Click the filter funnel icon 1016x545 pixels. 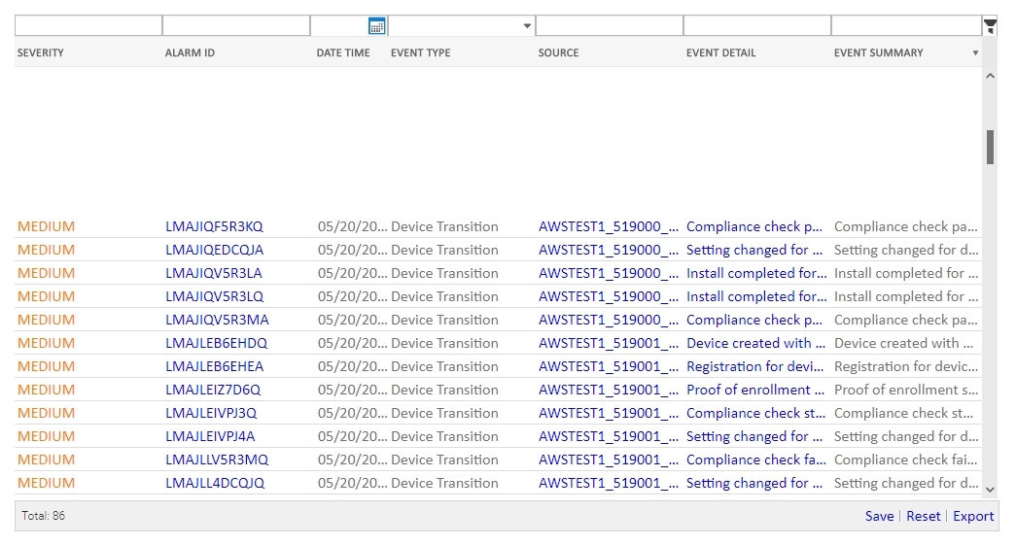point(990,26)
